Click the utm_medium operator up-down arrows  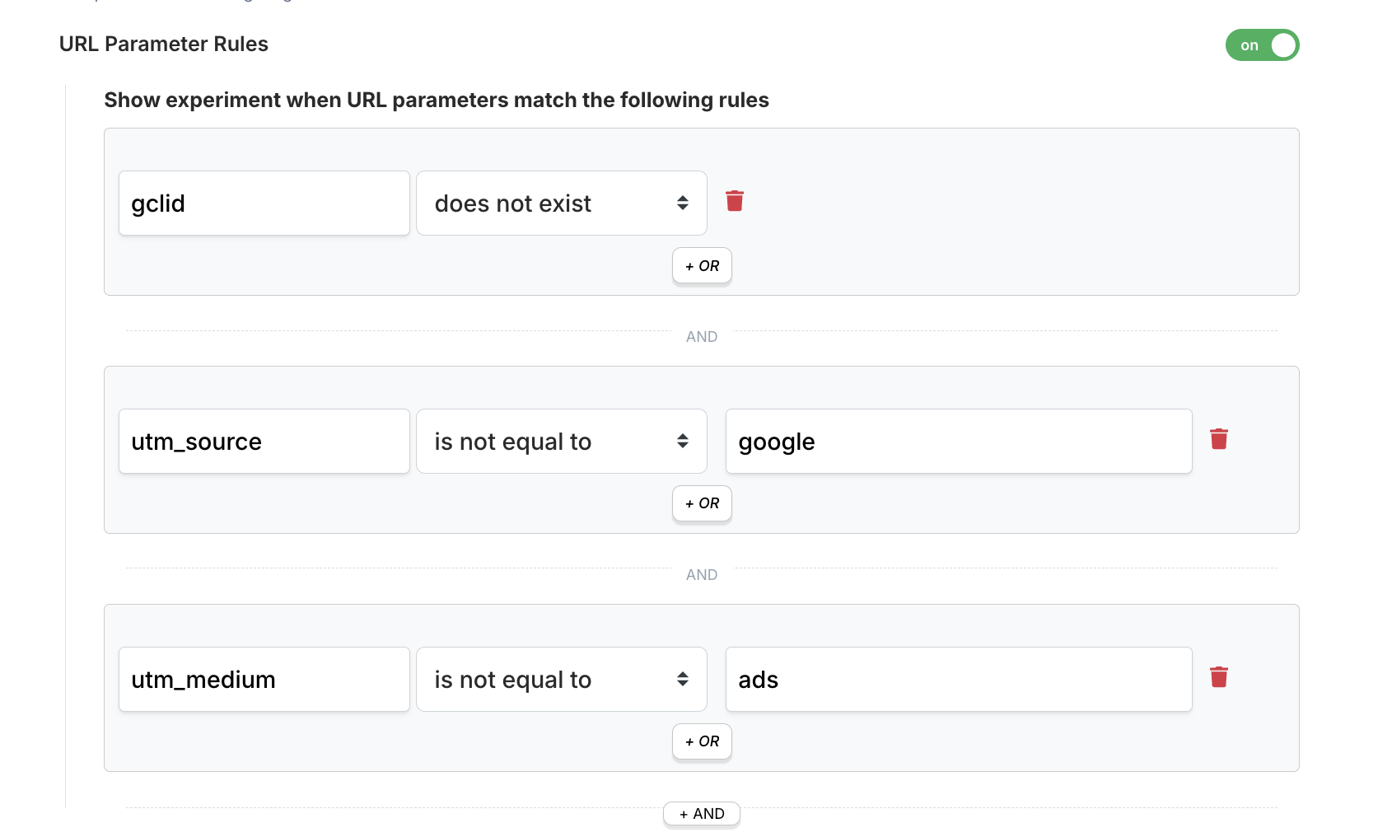[x=683, y=679]
